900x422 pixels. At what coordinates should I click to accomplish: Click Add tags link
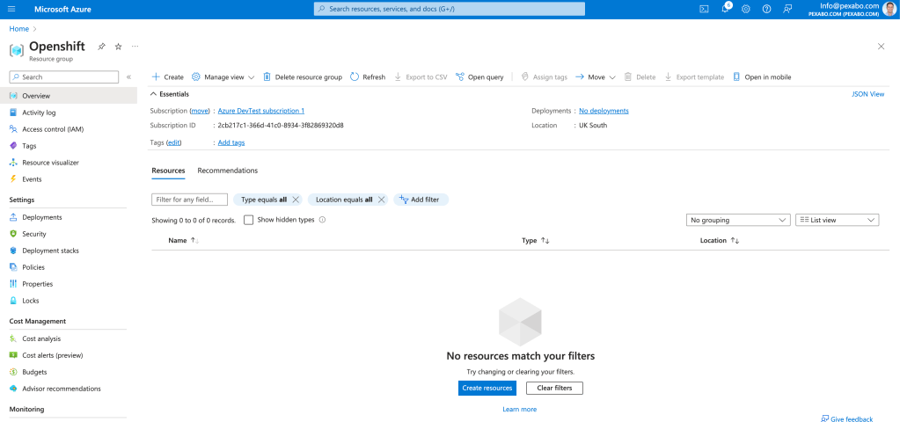pos(231,142)
